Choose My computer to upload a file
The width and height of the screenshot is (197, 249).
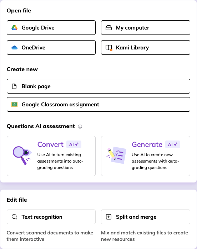(146, 28)
